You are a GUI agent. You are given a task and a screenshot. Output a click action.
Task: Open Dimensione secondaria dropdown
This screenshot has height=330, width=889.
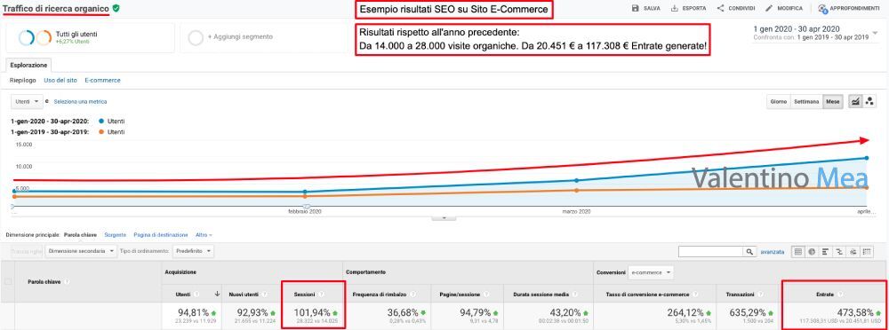tap(81, 251)
